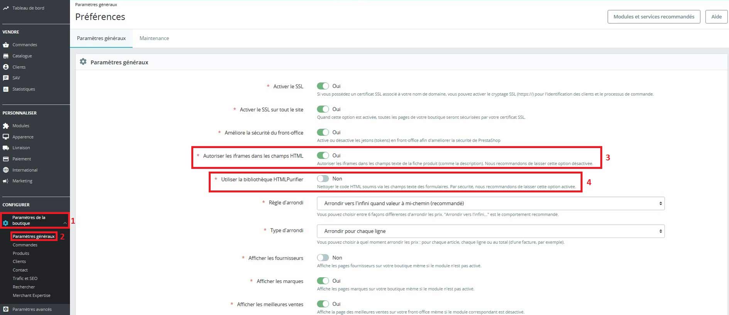729x315 pixels.
Task: Open the Livraison menu item
Action: [x=21, y=148]
